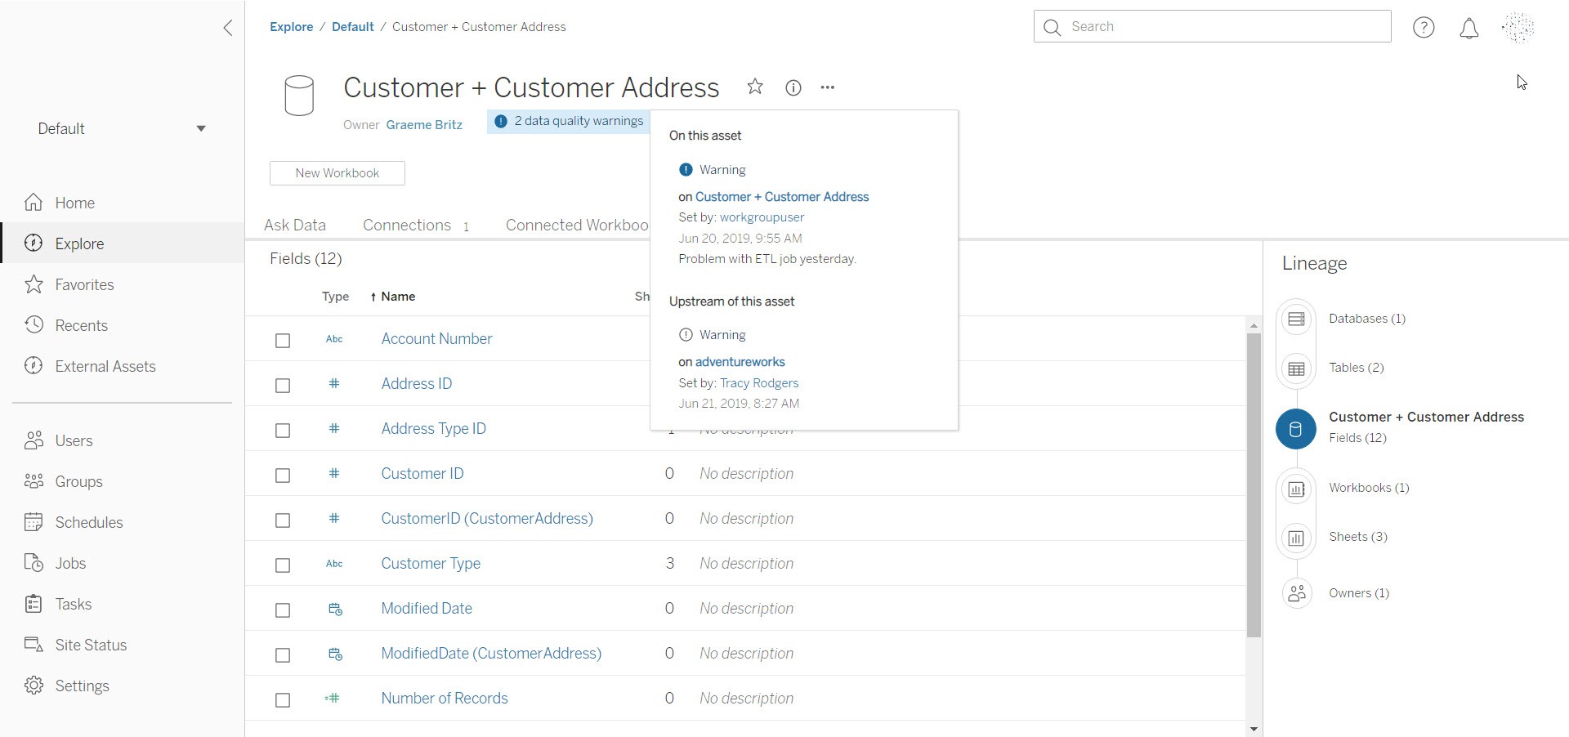This screenshot has height=737, width=1569.
Task: Open the Ask Data tab
Action: click(x=294, y=226)
